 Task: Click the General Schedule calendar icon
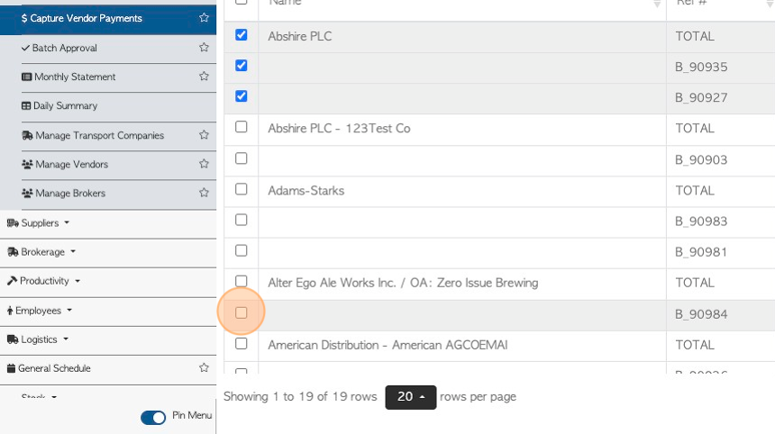11,368
